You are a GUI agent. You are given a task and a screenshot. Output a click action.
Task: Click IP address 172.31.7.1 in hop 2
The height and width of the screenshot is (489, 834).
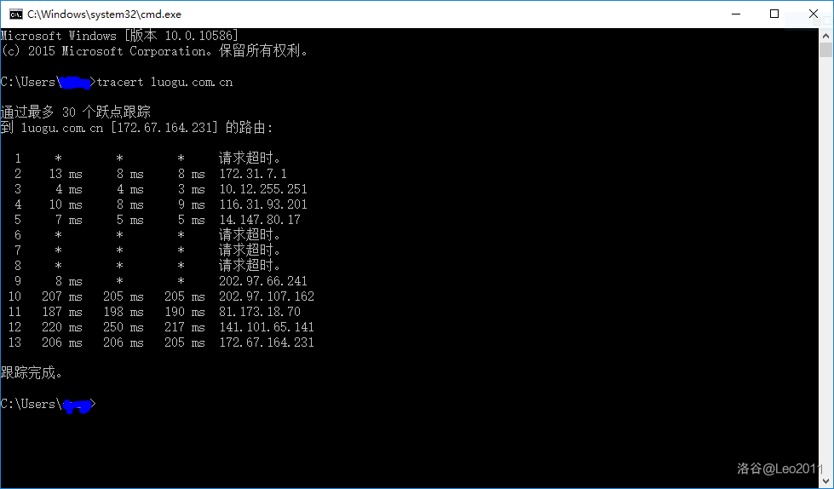253,174
